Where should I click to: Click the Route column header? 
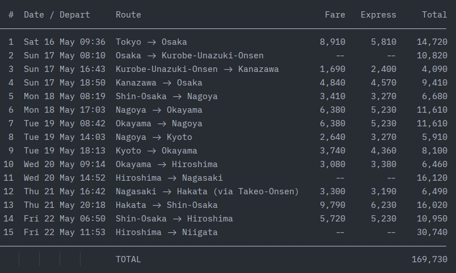click(x=128, y=15)
